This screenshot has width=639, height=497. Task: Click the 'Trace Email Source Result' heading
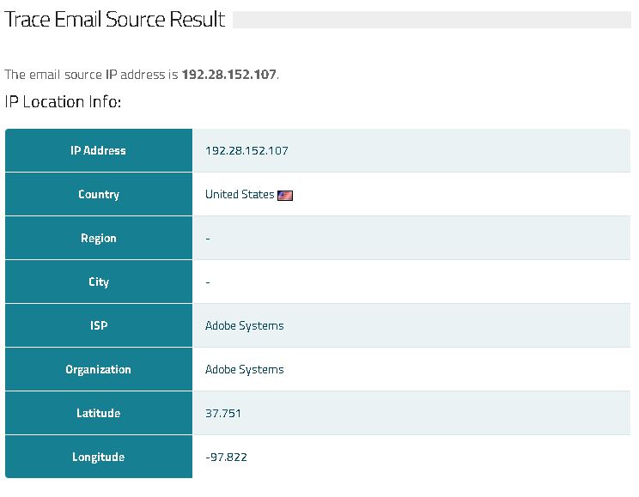pos(115,20)
